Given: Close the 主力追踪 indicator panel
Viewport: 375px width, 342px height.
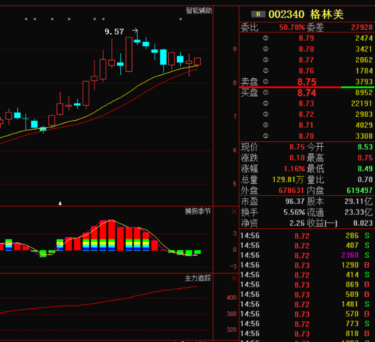Looking at the screenshot, I should 234,278.
